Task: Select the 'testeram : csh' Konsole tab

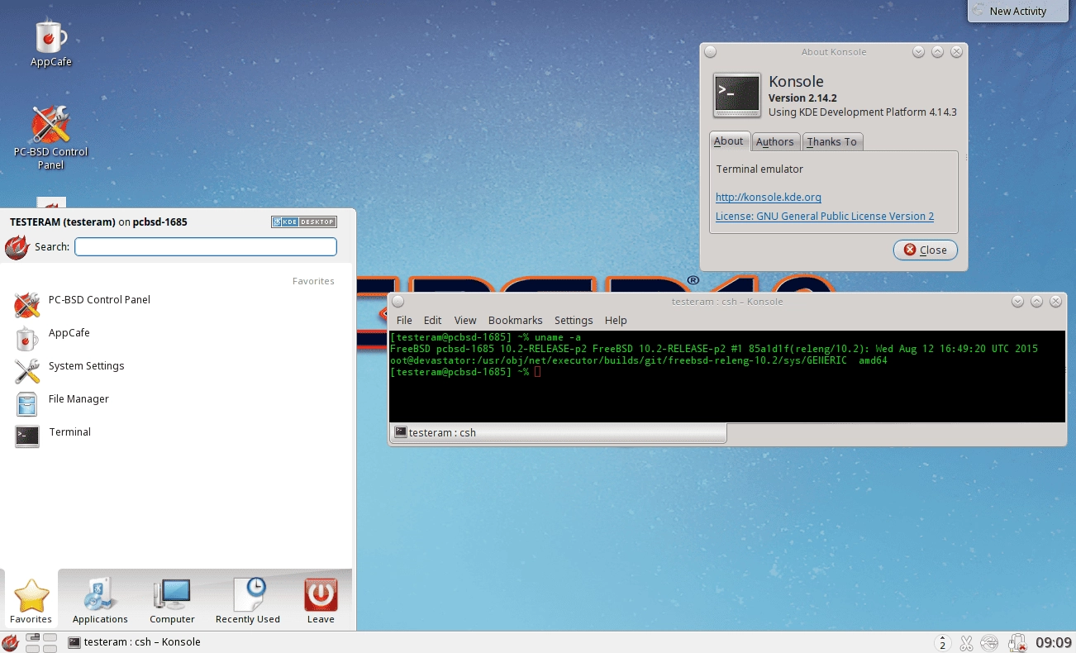Action: click(x=557, y=432)
